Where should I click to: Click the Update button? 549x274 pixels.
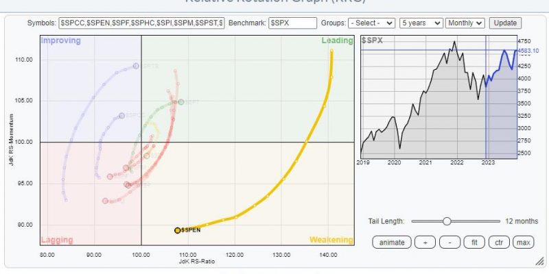(x=505, y=23)
